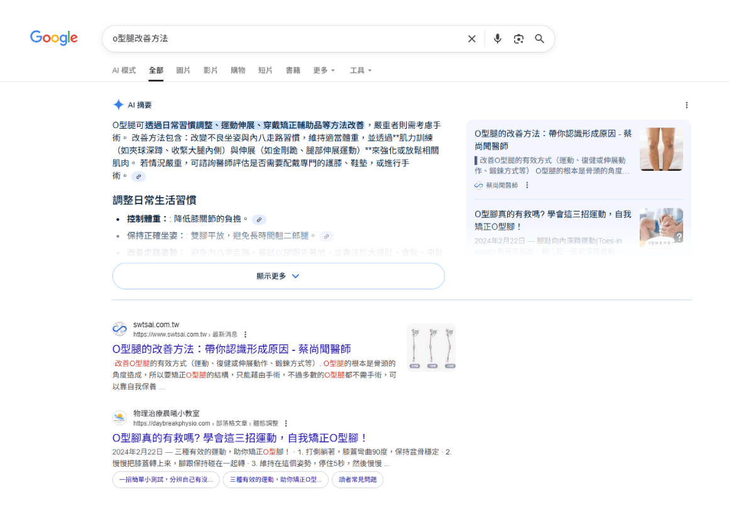The image size is (729, 515).
Task: Click into the search query input field
Action: [283, 39]
